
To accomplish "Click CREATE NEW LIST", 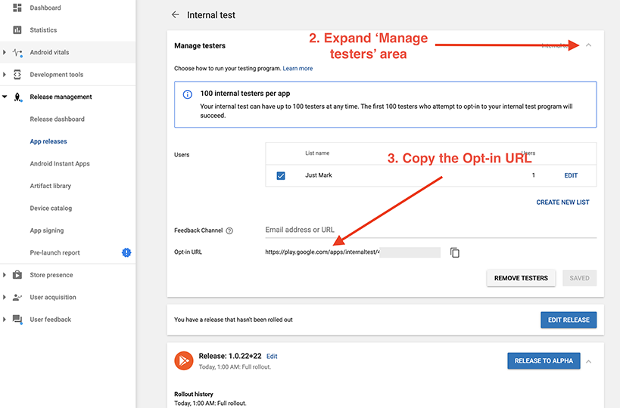I will pyautogui.click(x=562, y=202).
